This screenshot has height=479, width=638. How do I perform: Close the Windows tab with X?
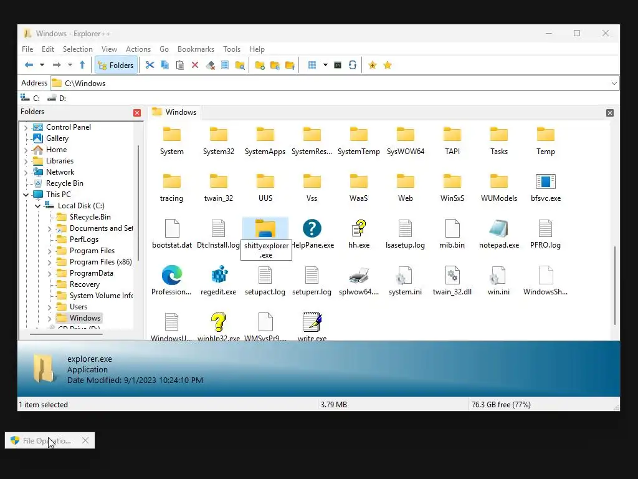pos(609,113)
